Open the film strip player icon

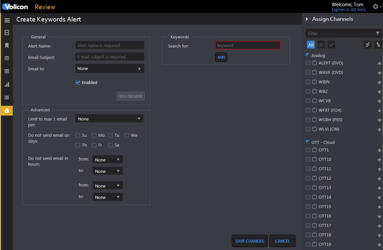pyautogui.click(x=7, y=33)
